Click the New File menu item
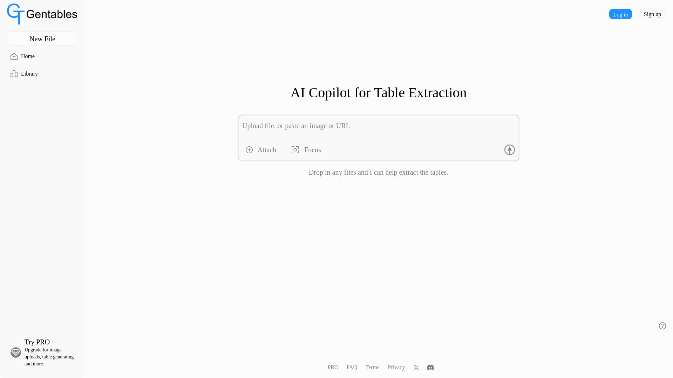This screenshot has width=673, height=378. pyautogui.click(x=42, y=39)
